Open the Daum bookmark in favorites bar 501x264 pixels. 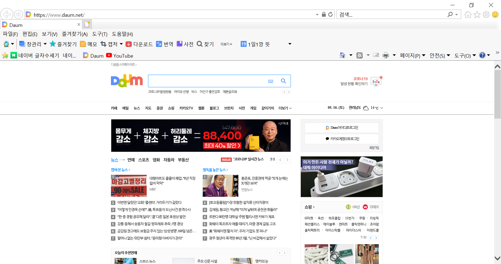coord(93,55)
